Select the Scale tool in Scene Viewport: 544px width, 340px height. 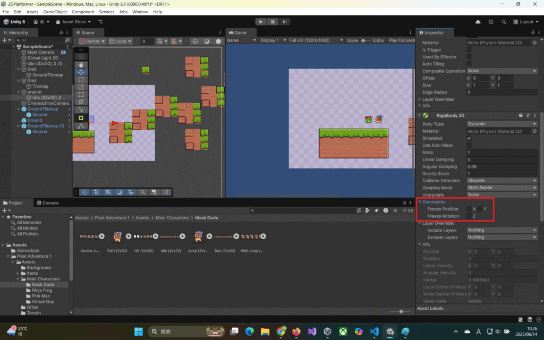81,87
